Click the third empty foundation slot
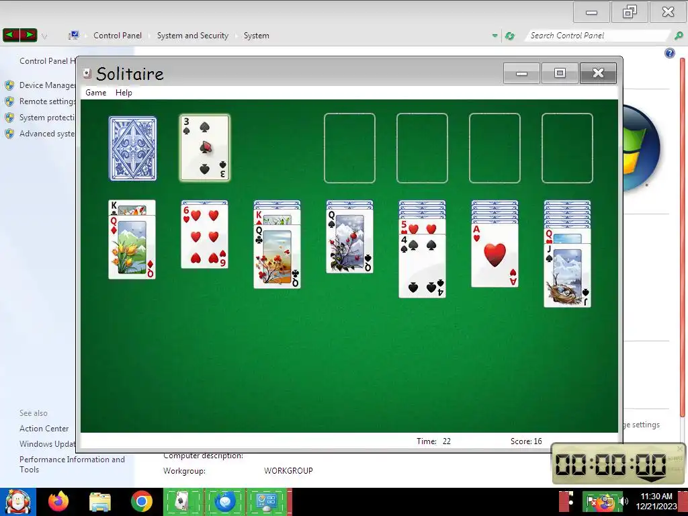Screen dimensions: 688x516 [x=495, y=148]
